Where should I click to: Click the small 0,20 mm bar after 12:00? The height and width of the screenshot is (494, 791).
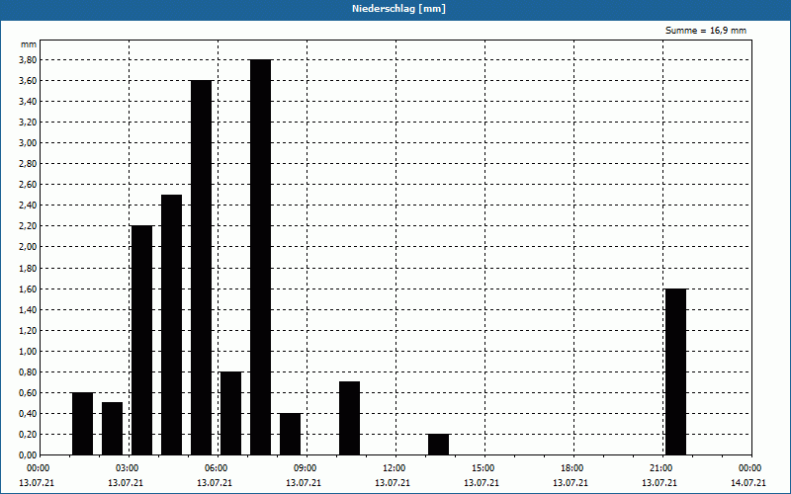tap(438, 445)
